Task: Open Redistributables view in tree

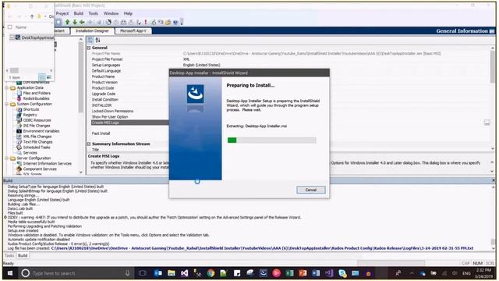Action: [36, 98]
